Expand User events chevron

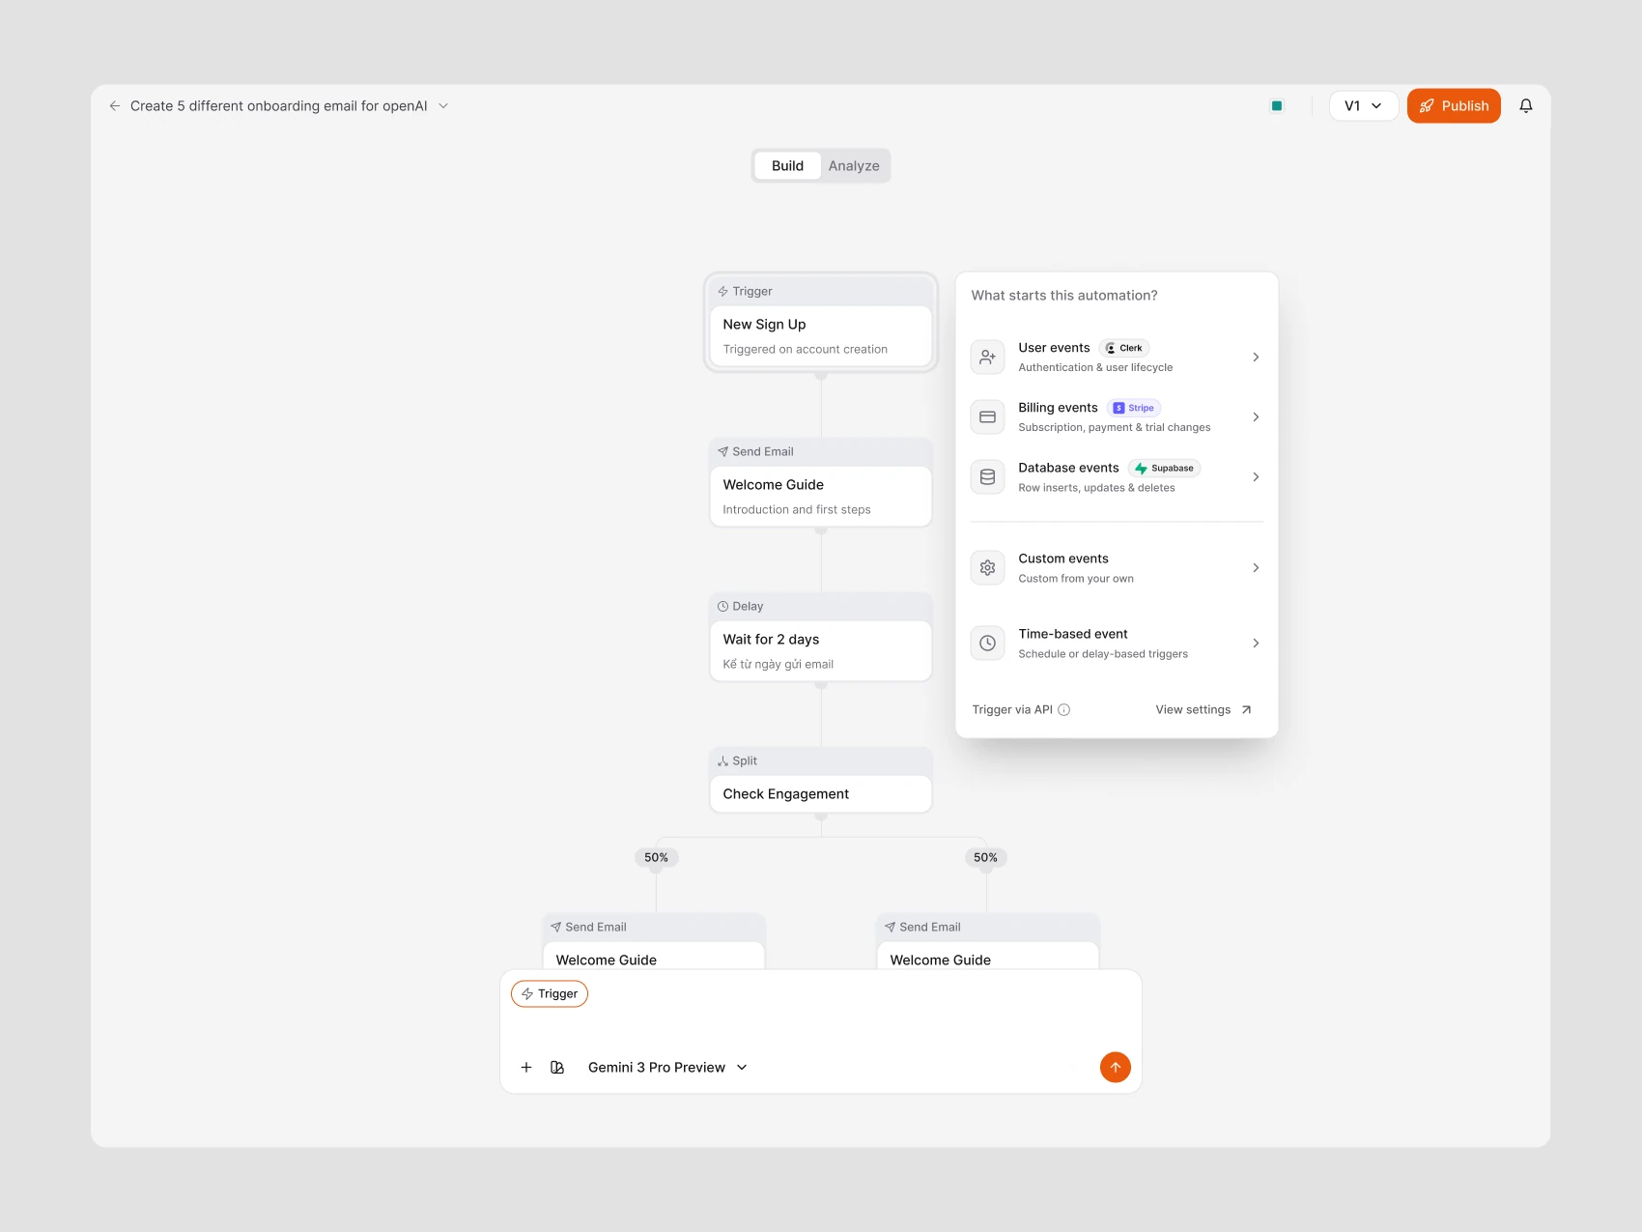1256,358
